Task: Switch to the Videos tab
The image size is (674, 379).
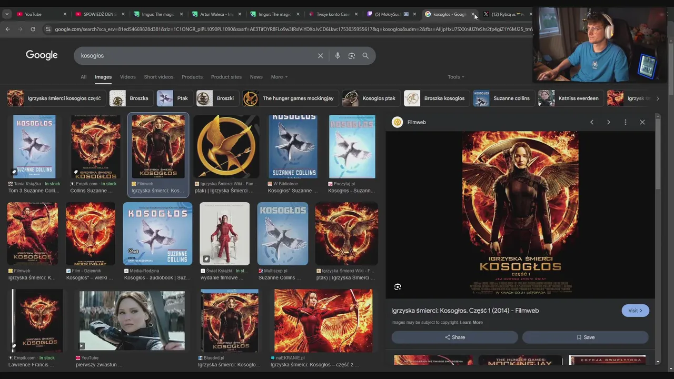Action: pyautogui.click(x=127, y=77)
